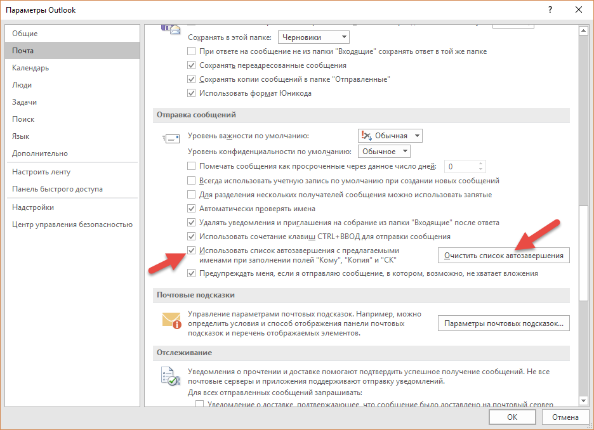Open the Общие settings category

coord(72,34)
